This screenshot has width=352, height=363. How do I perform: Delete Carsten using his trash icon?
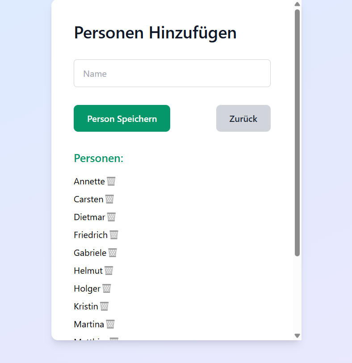[109, 199]
